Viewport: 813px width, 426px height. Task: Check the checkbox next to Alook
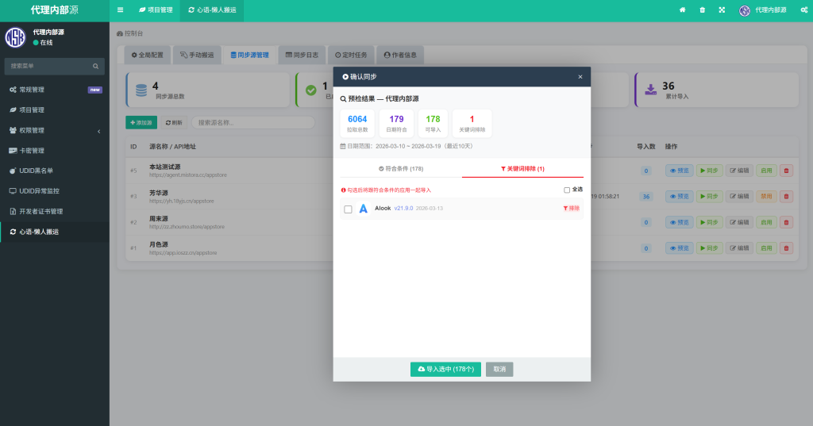point(348,209)
